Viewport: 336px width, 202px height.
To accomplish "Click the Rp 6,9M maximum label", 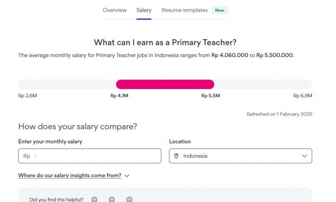I will tap(303, 96).
